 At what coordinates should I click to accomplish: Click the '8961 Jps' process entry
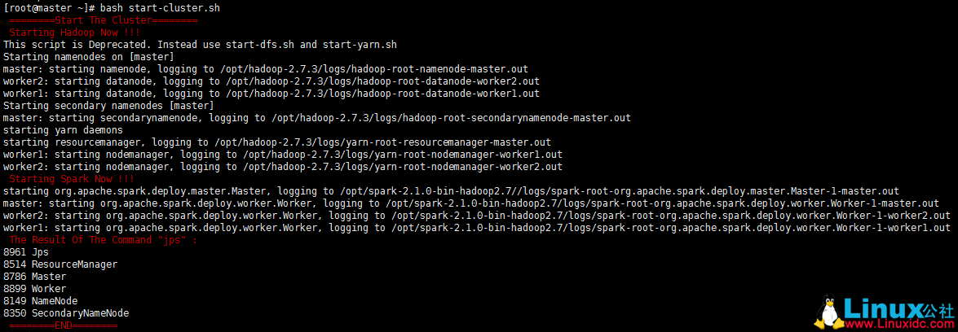(x=26, y=252)
